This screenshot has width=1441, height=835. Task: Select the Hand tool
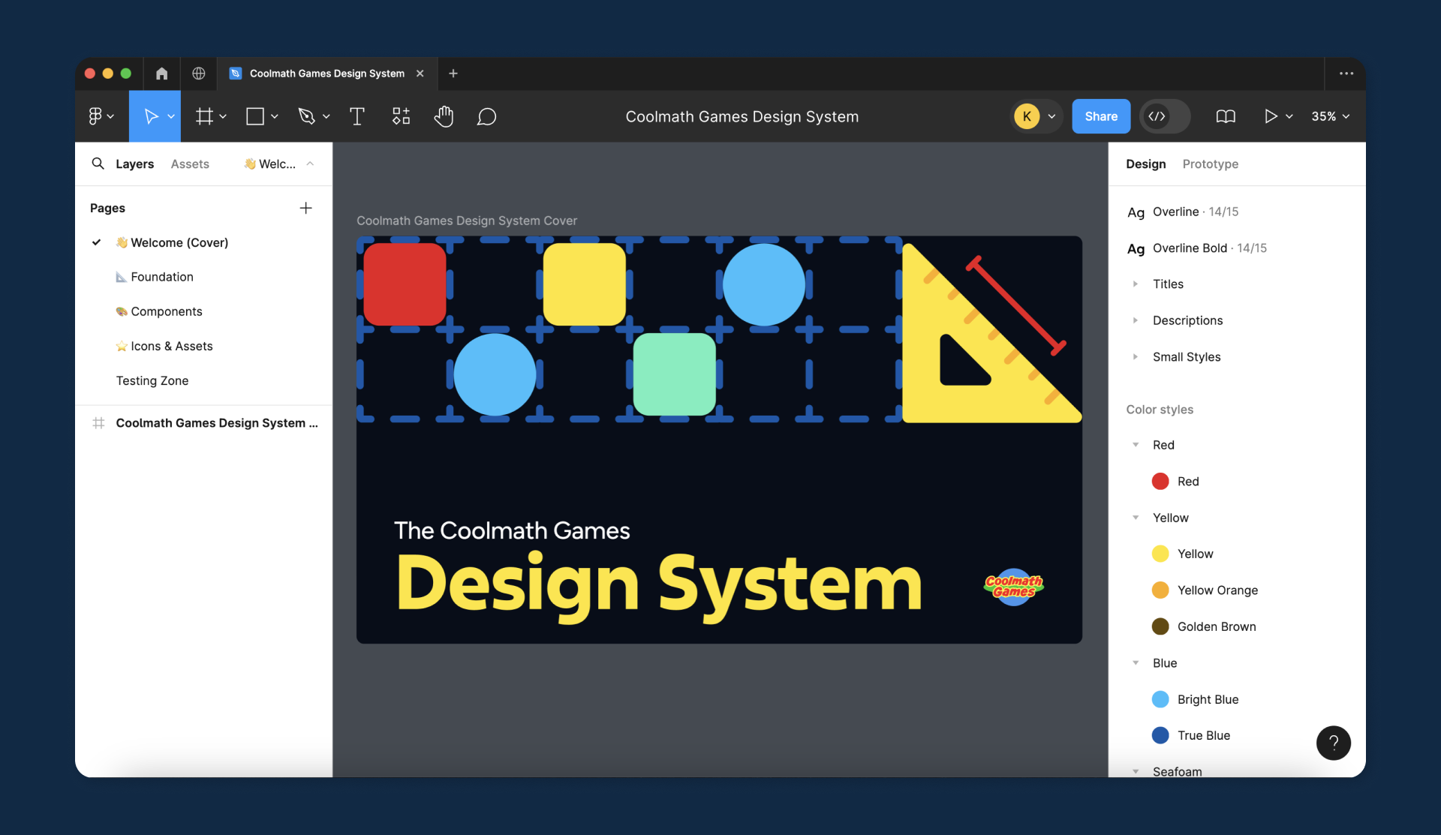tap(444, 116)
